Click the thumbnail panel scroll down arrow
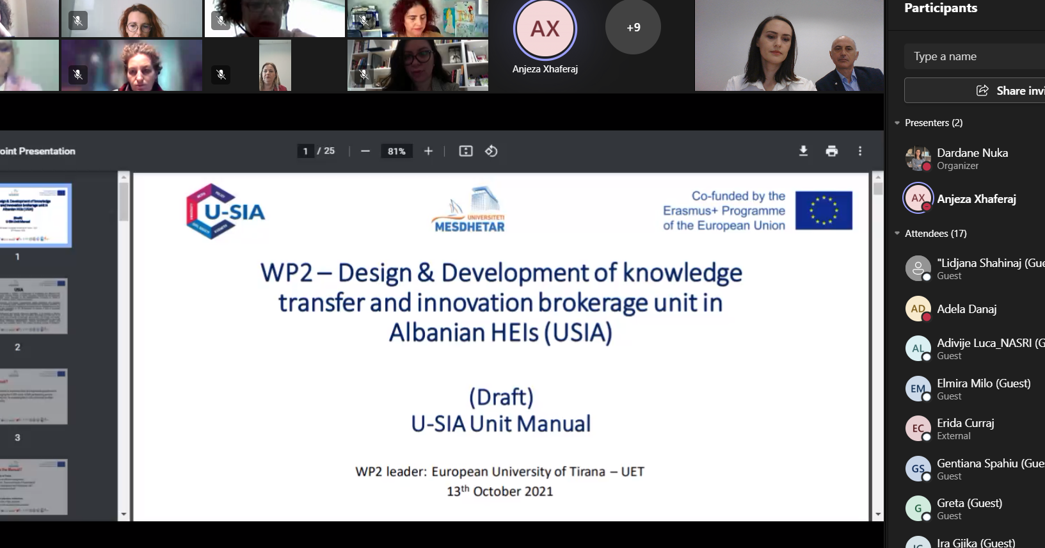 coord(124,514)
